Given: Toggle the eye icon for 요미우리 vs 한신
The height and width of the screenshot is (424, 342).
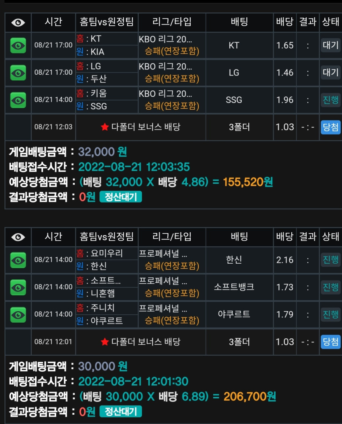Looking at the screenshot, I should click(x=18, y=260).
